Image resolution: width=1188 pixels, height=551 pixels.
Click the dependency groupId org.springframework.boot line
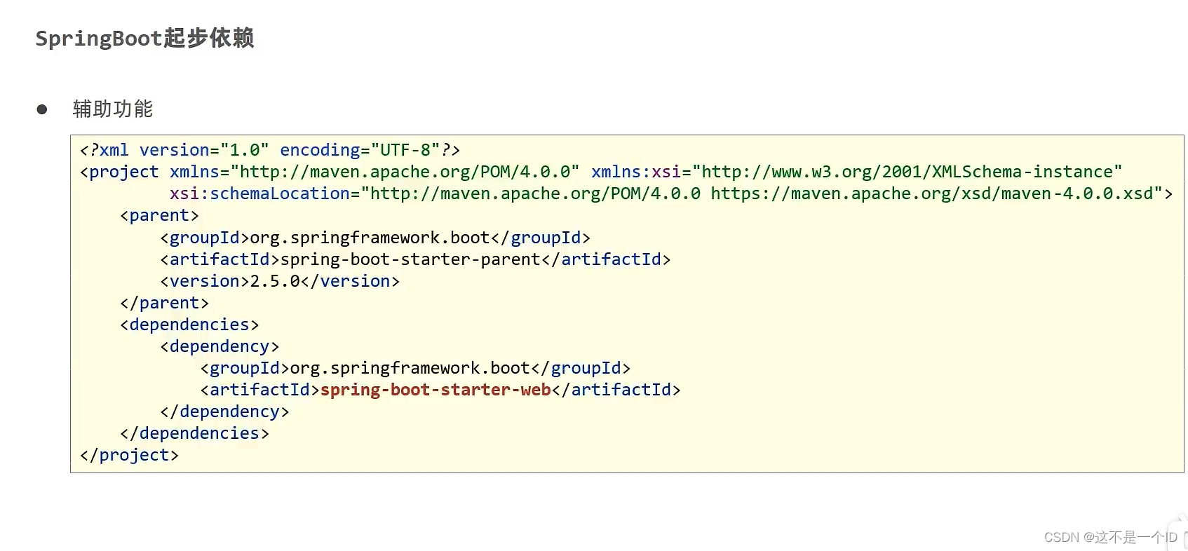click(x=415, y=368)
